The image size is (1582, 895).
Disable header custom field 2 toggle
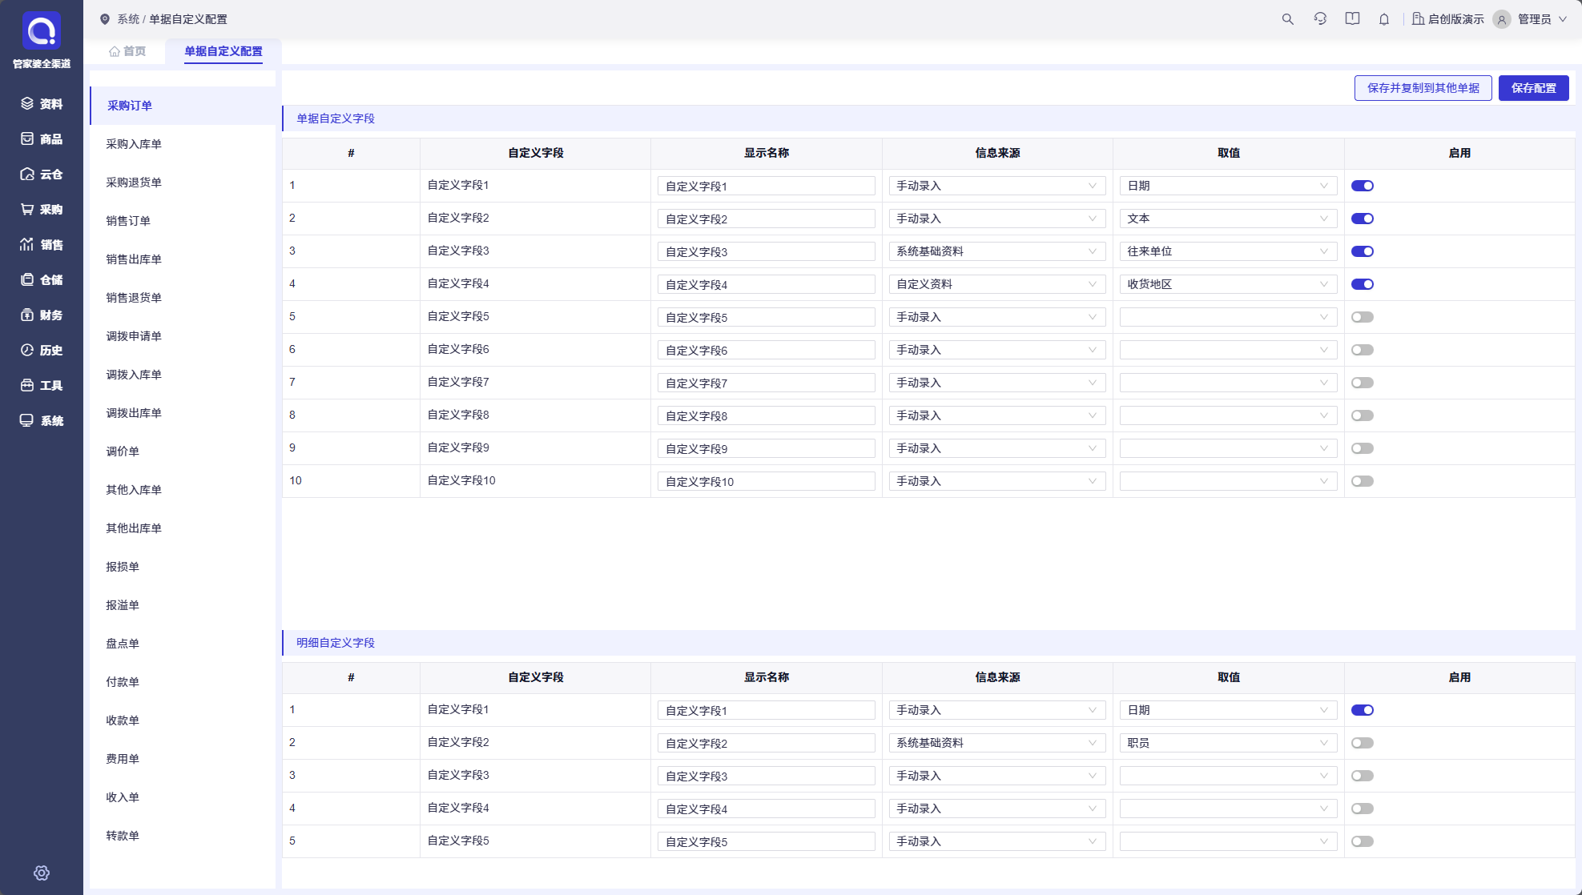click(x=1363, y=219)
